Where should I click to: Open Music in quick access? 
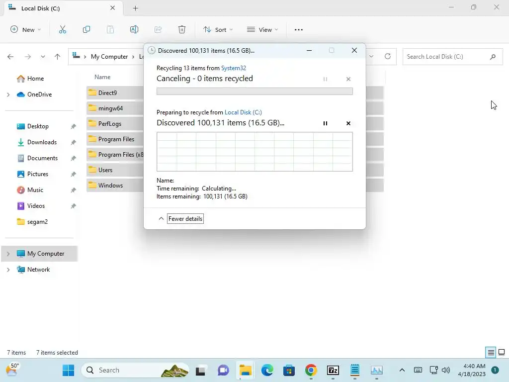[x=35, y=190]
